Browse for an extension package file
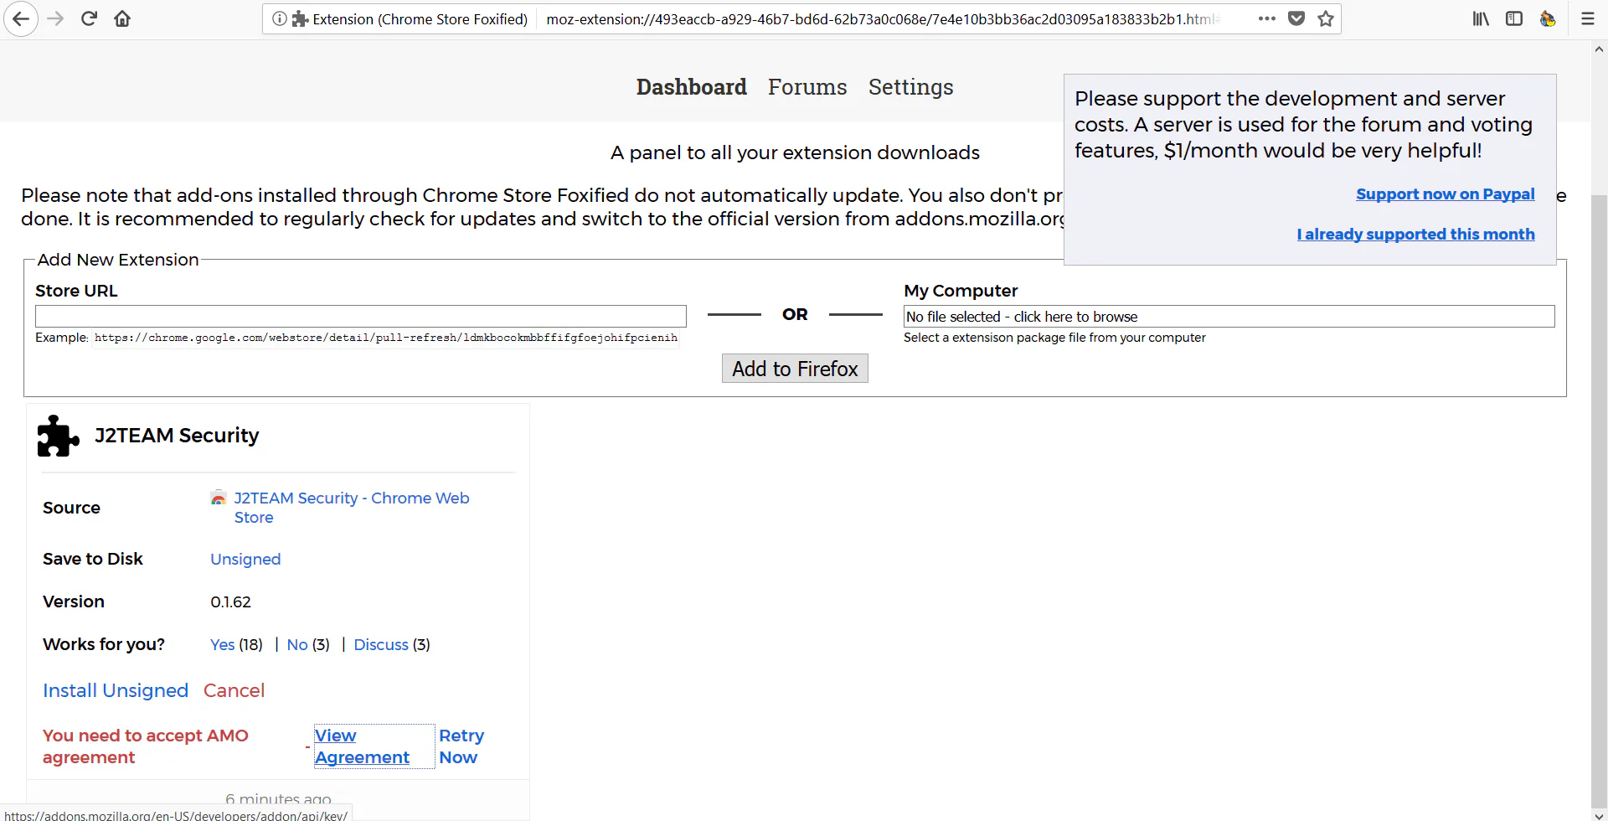 1229,316
